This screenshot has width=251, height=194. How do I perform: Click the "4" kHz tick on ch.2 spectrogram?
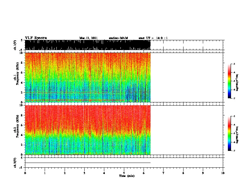tap(22, 135)
